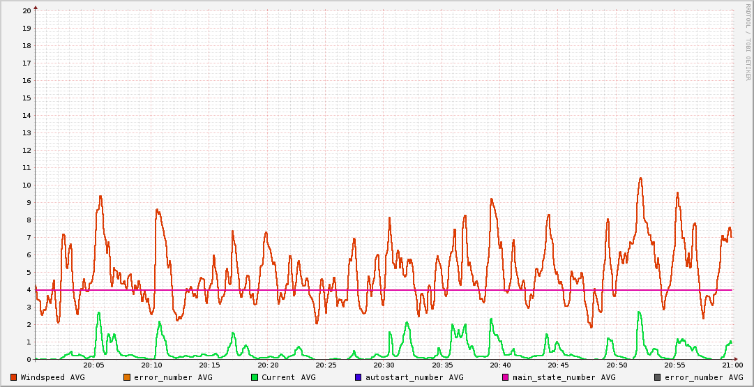Viewport: 754px width, 387px height.
Task: Select the 'Windspeed AVG' legend text
Action: coord(52,377)
